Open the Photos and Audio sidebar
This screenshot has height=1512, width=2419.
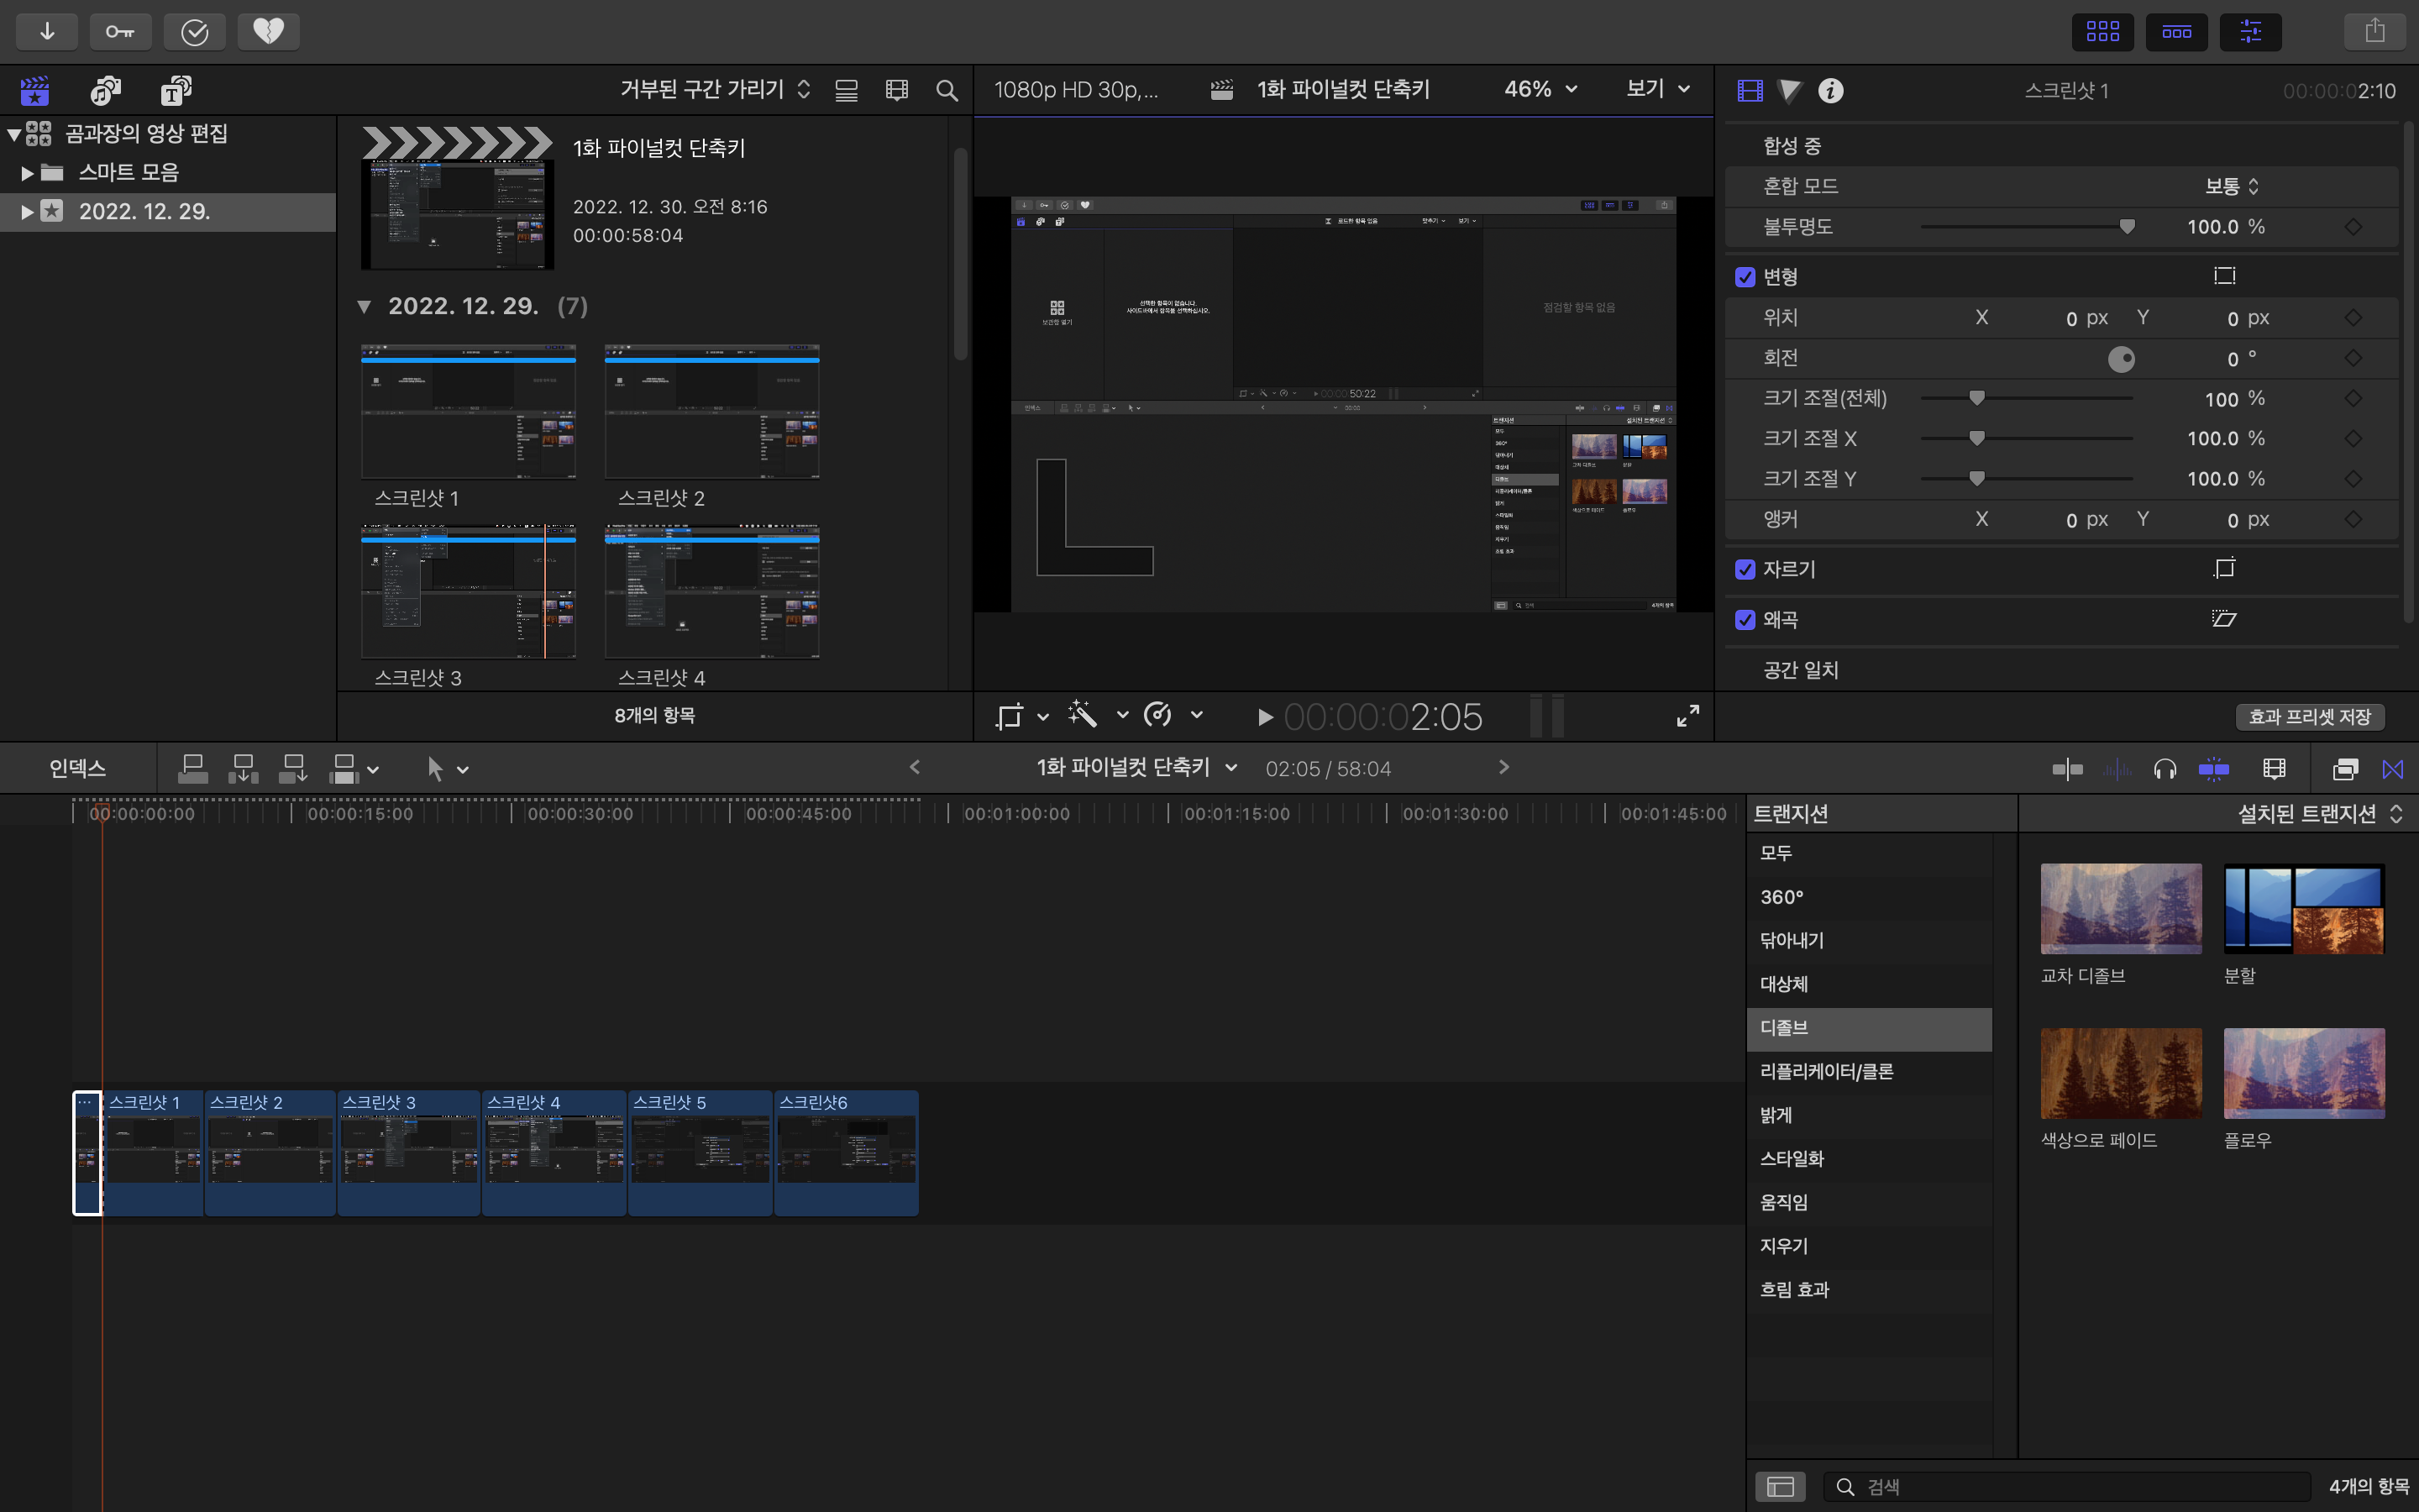tap(105, 90)
